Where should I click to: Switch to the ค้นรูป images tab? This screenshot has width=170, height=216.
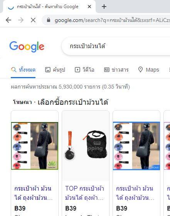pos(55,70)
